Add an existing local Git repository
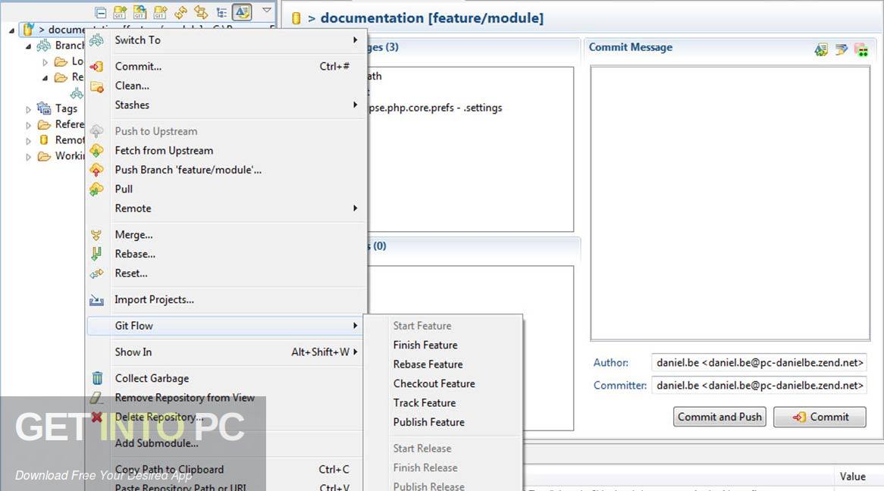The height and width of the screenshot is (491, 884). click(x=120, y=12)
